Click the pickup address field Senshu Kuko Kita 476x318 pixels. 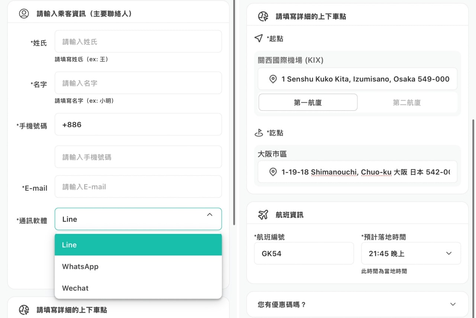click(x=357, y=79)
